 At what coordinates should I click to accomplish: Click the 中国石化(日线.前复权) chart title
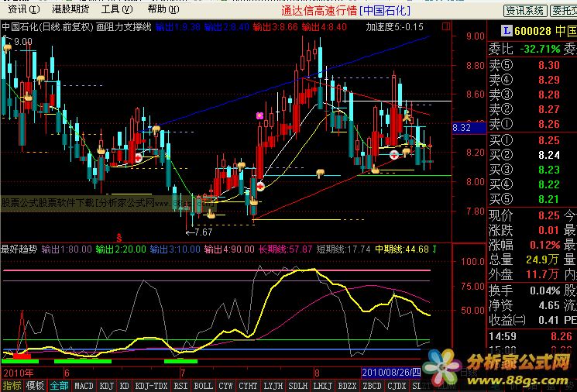[x=47, y=27]
